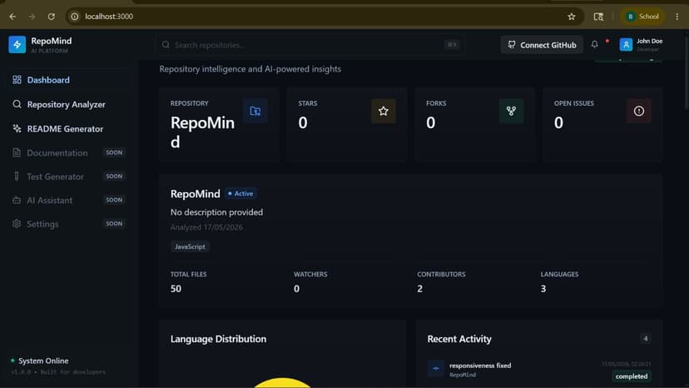Click the AI Assistant robot icon
The width and height of the screenshot is (689, 388).
coord(17,200)
